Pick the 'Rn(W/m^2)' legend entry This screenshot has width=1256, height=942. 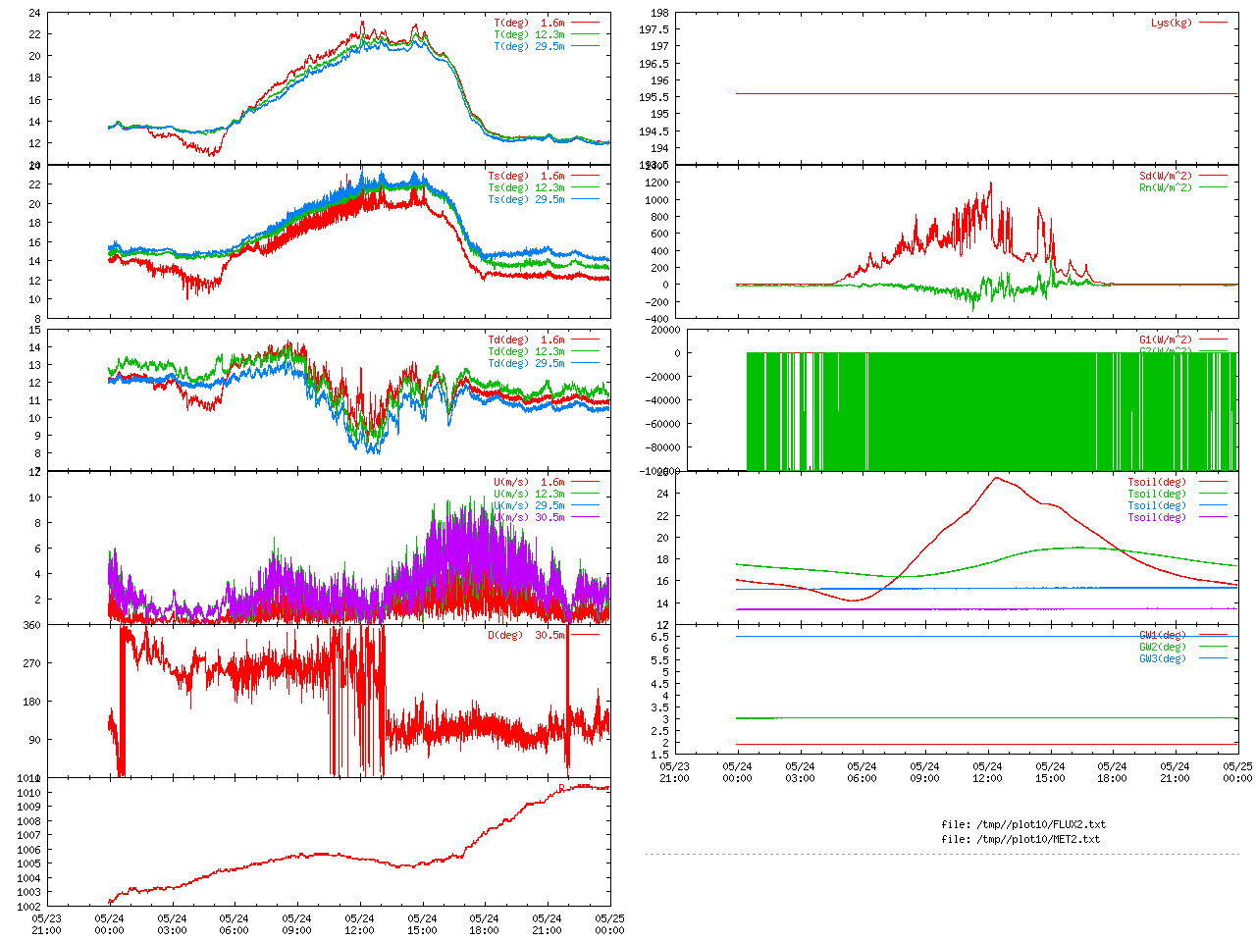tap(1166, 187)
